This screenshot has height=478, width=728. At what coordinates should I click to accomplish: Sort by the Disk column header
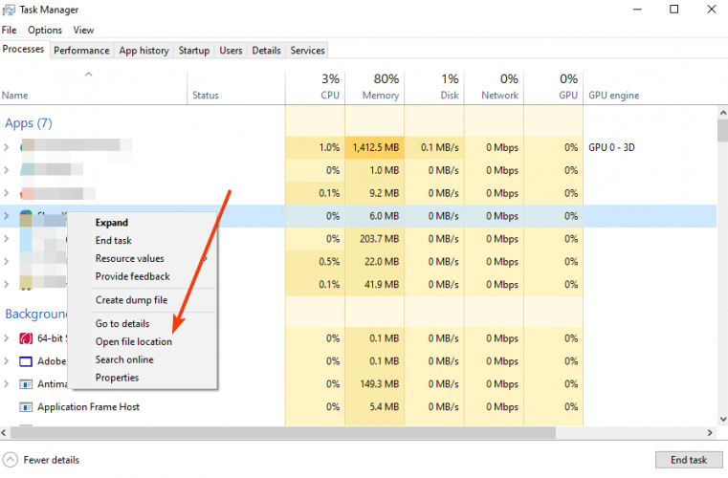pyautogui.click(x=433, y=88)
